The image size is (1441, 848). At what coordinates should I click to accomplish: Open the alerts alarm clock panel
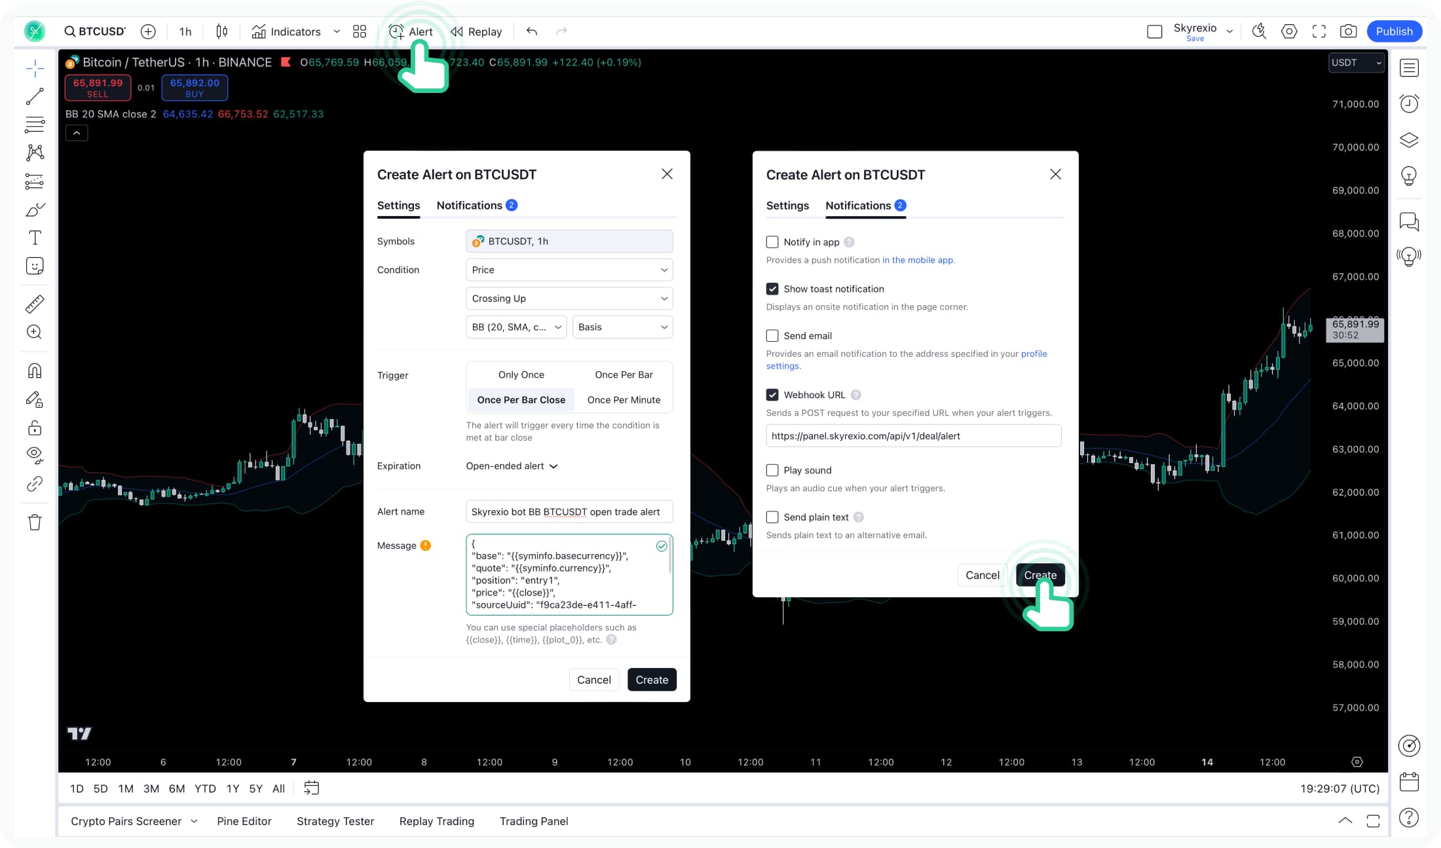click(x=1409, y=103)
